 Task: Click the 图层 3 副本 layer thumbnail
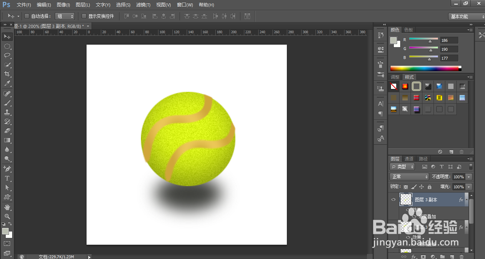click(406, 199)
